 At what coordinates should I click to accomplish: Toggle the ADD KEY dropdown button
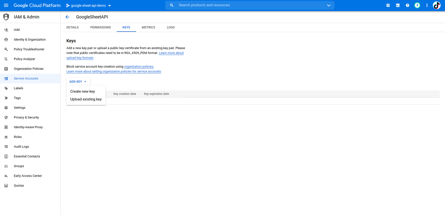(x=78, y=81)
